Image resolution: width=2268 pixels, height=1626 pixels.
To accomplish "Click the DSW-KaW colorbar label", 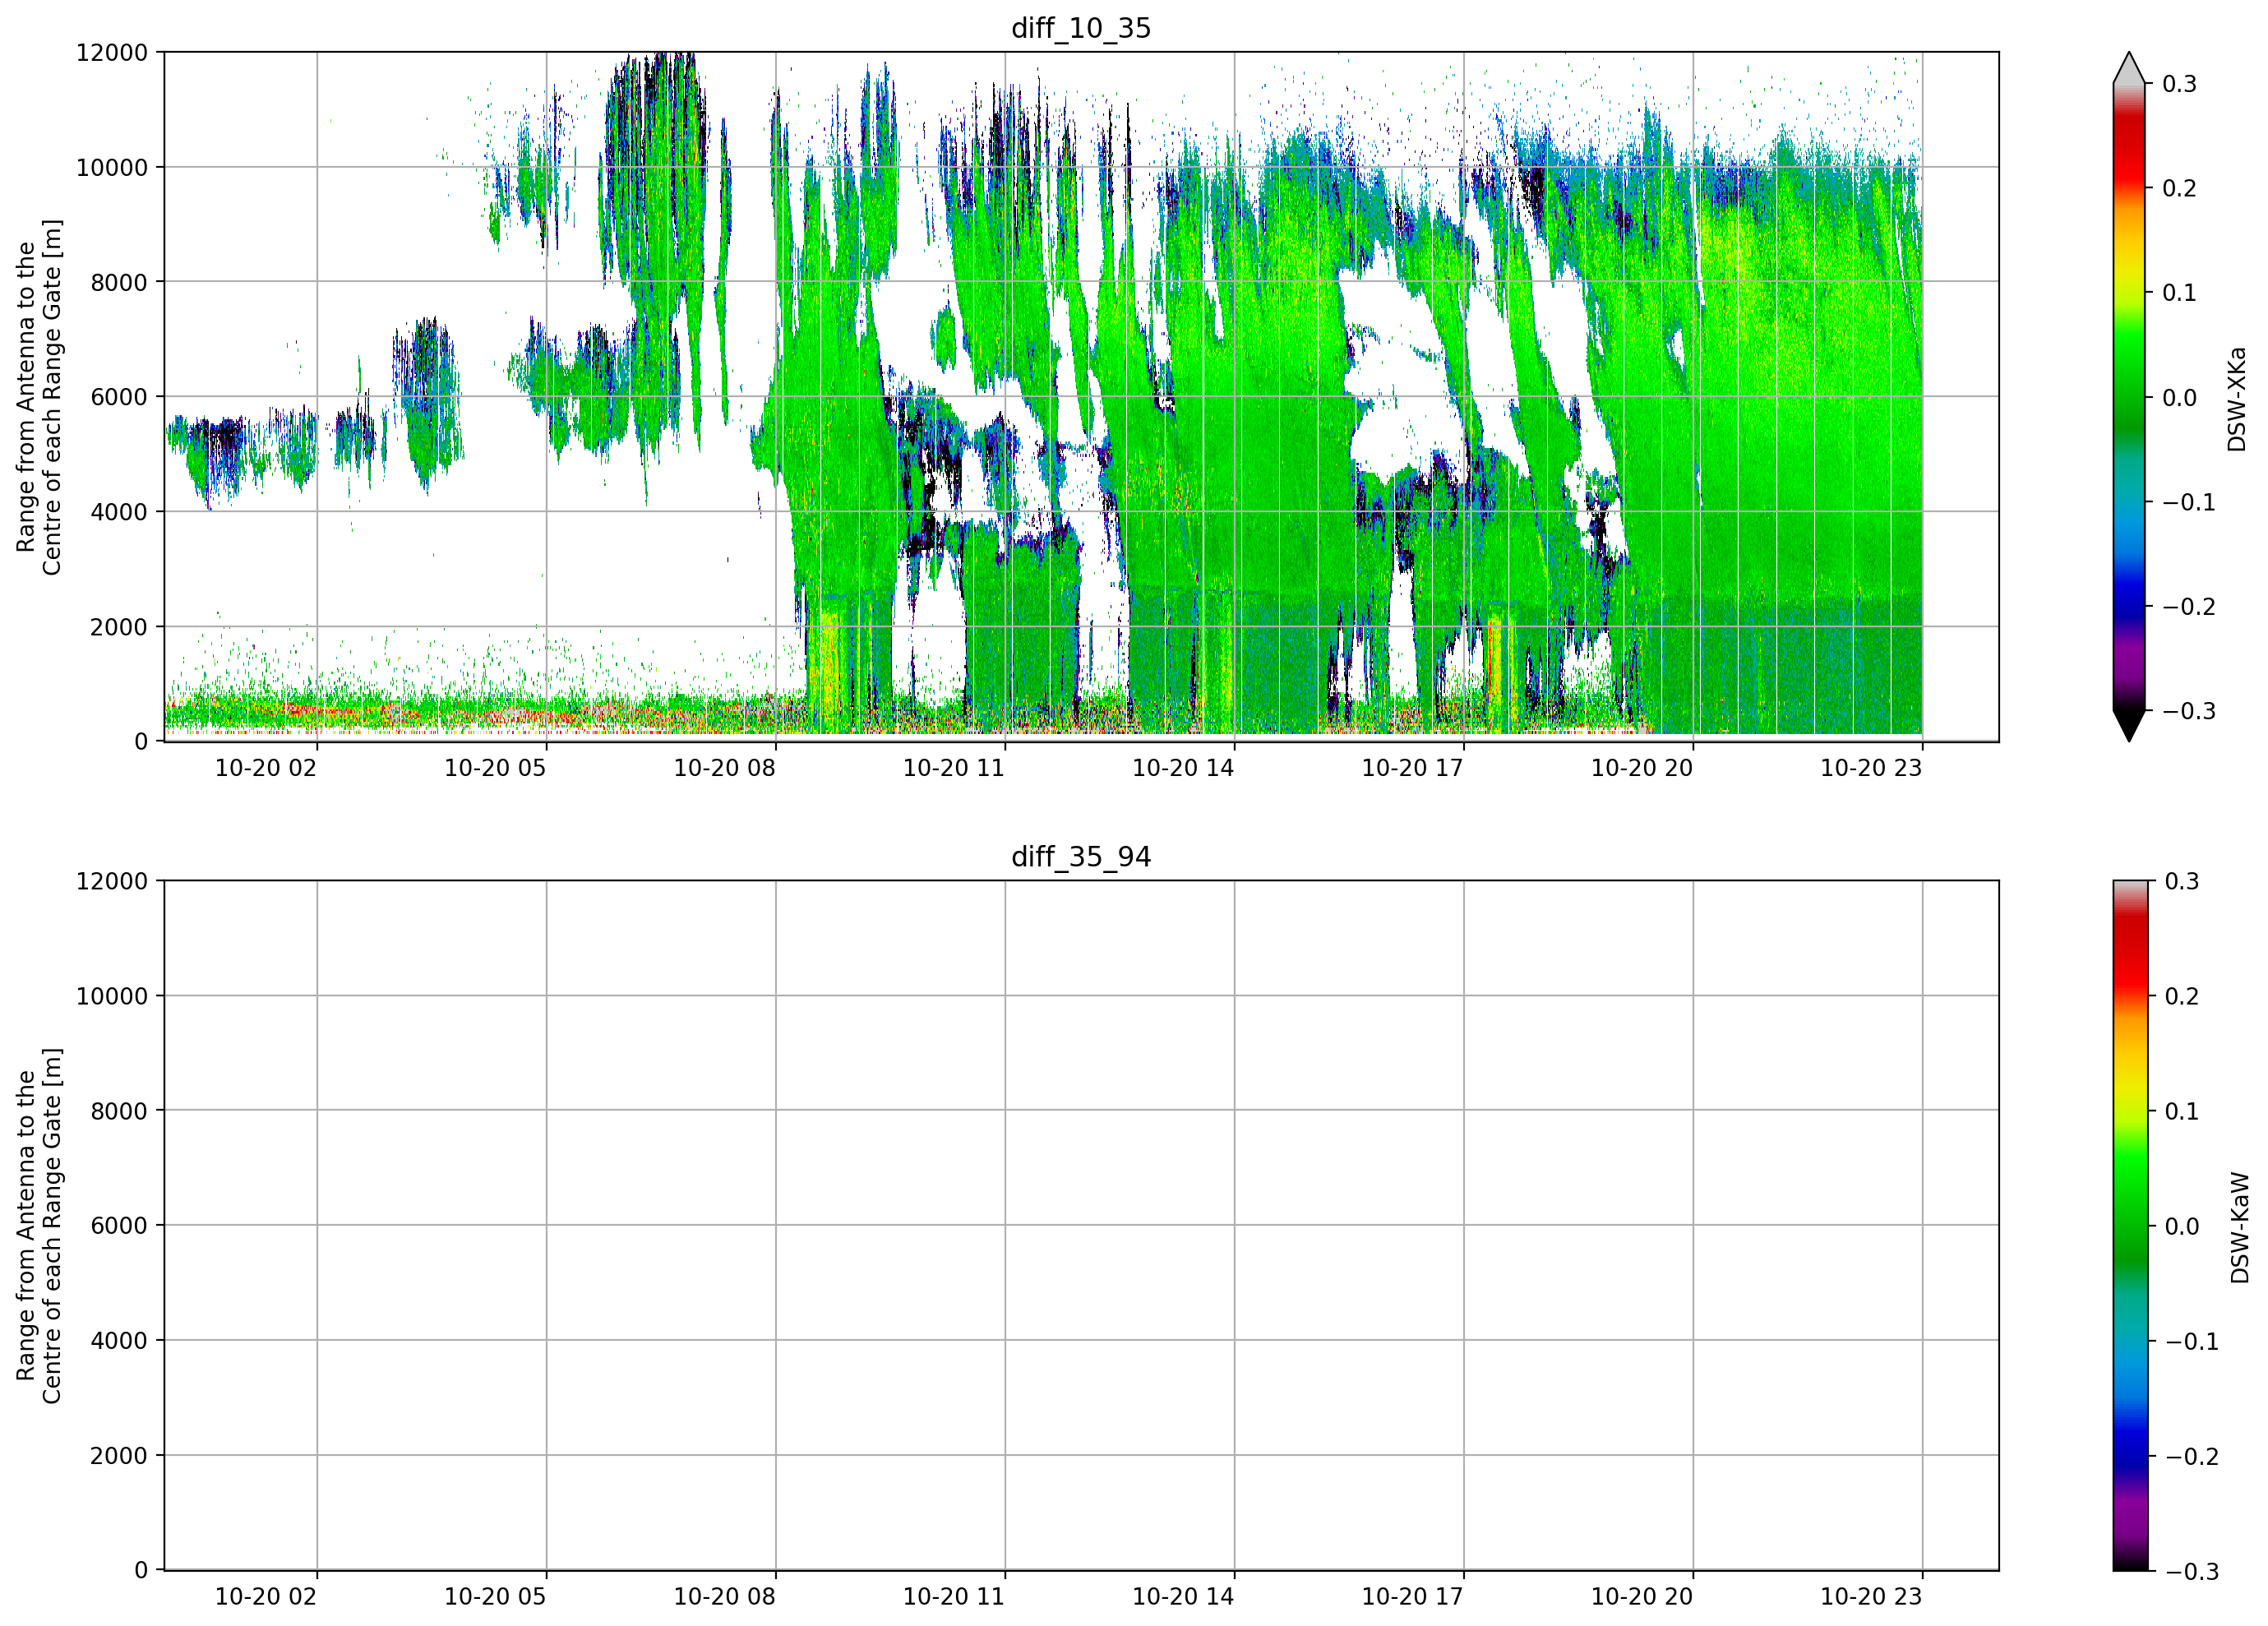I will [x=2239, y=1227].
